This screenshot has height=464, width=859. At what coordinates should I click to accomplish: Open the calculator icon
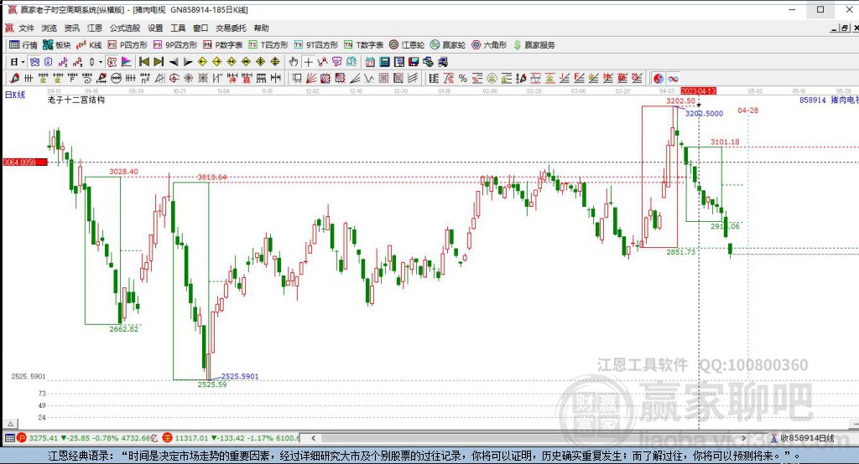click(x=384, y=62)
